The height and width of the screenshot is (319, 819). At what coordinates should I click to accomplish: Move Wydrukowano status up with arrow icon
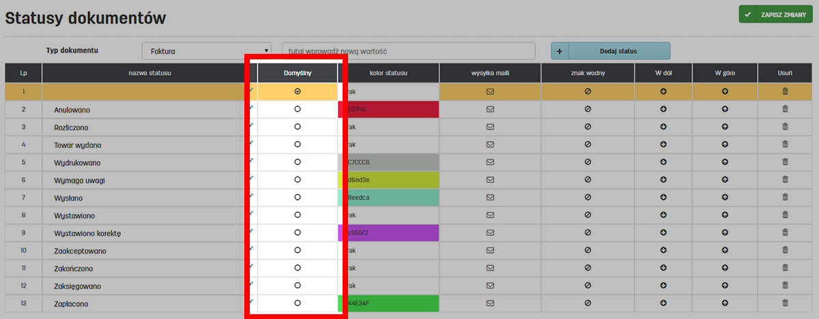pyautogui.click(x=725, y=162)
